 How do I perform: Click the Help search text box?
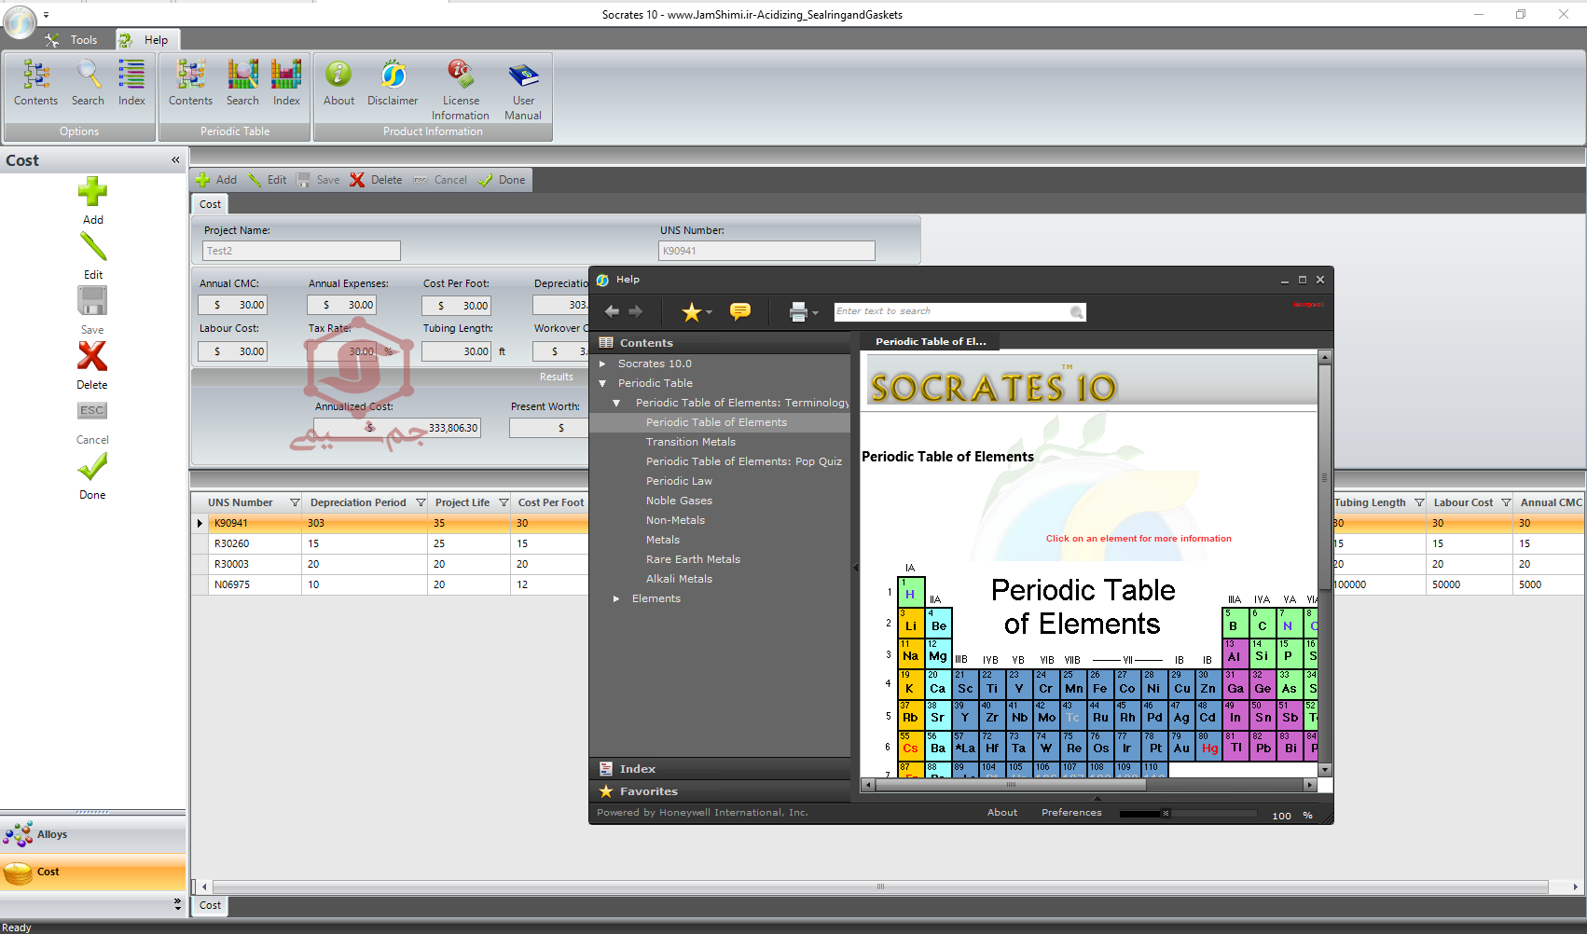951,312
